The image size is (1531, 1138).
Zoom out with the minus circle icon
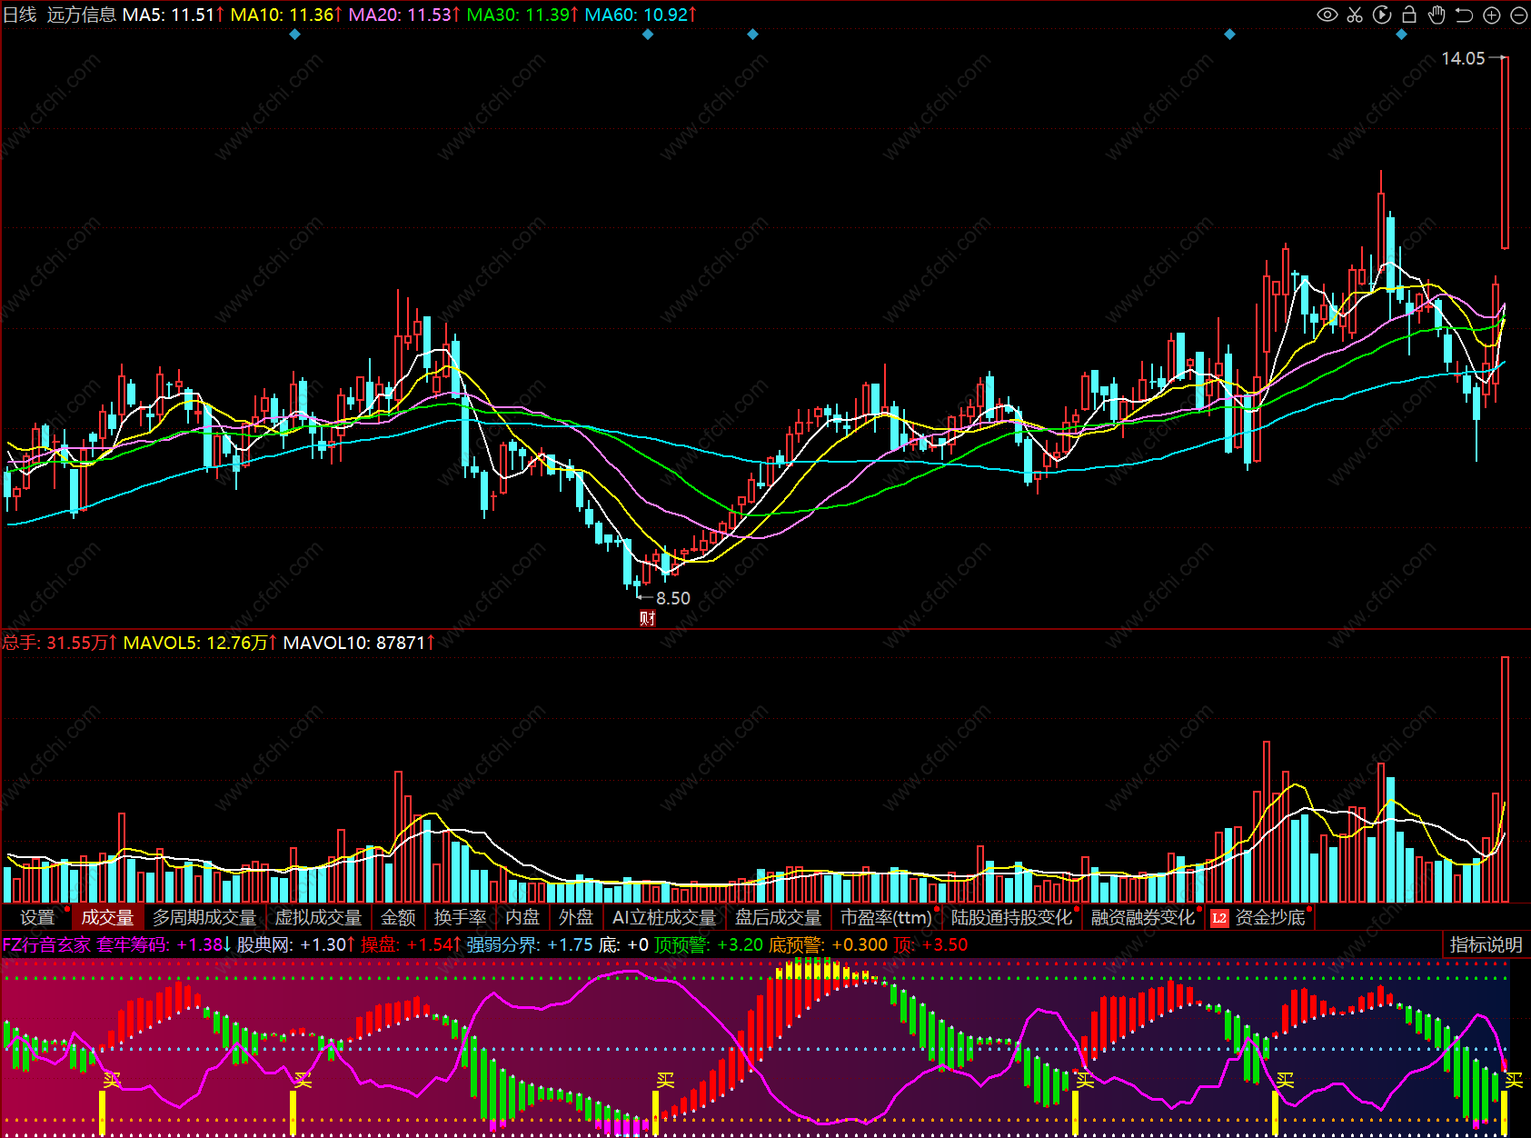[1518, 15]
